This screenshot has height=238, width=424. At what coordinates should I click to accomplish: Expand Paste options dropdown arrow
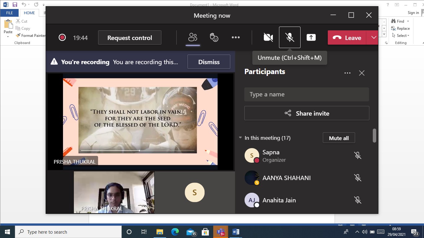click(8, 36)
